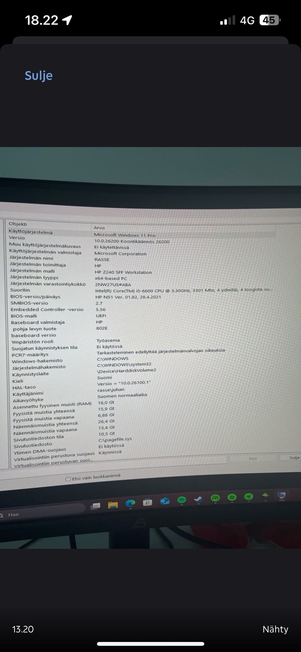Viewport: 301px width, 652px height.
Task: Select the 'Ytimen DMA-suojaus' row
Action: pyautogui.click(x=40, y=451)
